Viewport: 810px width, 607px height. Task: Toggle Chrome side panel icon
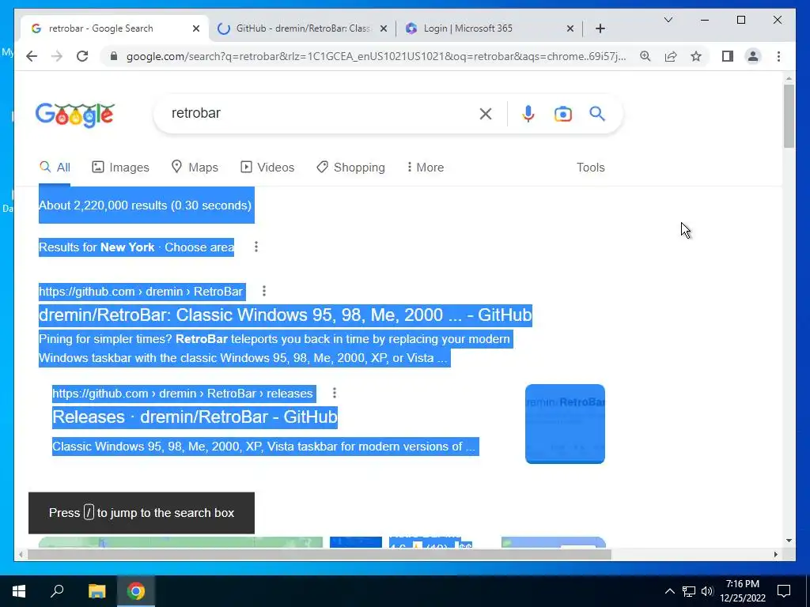click(x=728, y=56)
